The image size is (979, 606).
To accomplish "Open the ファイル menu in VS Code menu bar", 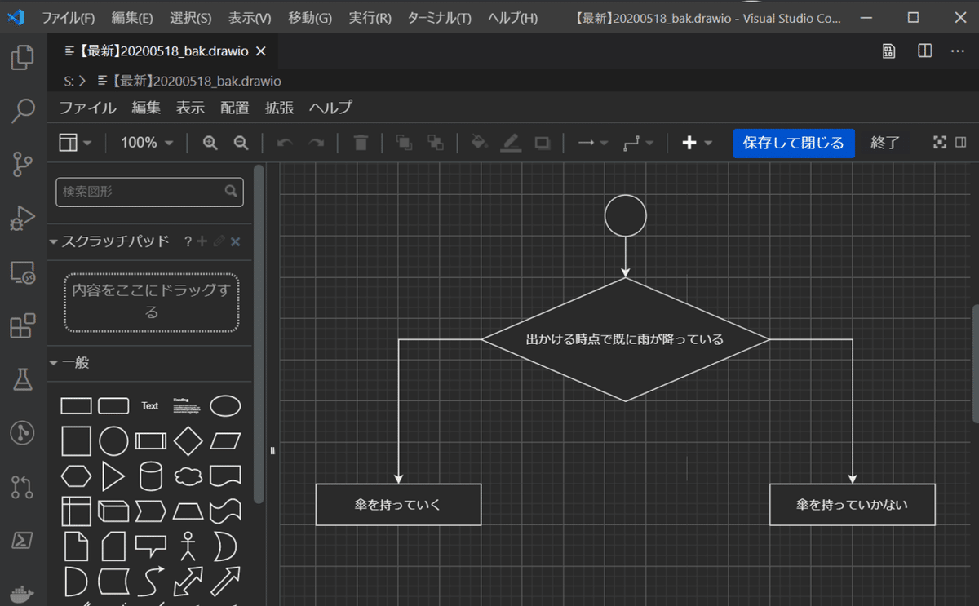I will tap(68, 18).
